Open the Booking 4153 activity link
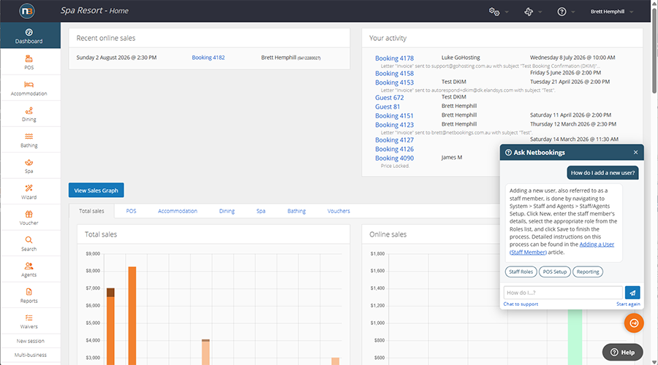The height and width of the screenshot is (365, 658). tap(394, 82)
